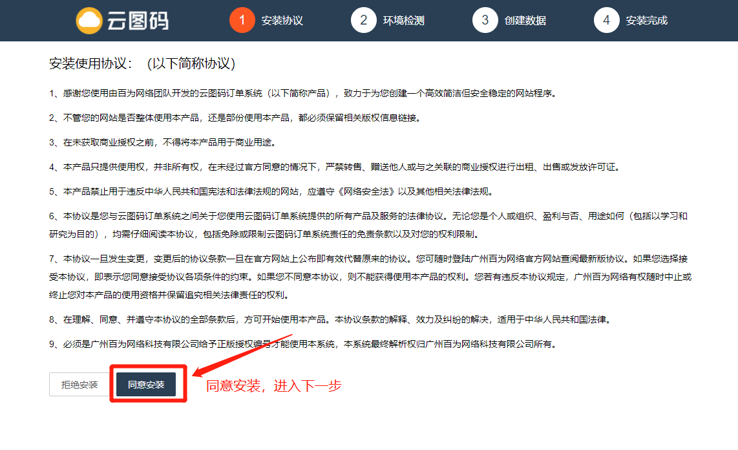Open the 创建数据 step label
Image resolution: width=738 pixels, height=450 pixels.
tap(525, 21)
